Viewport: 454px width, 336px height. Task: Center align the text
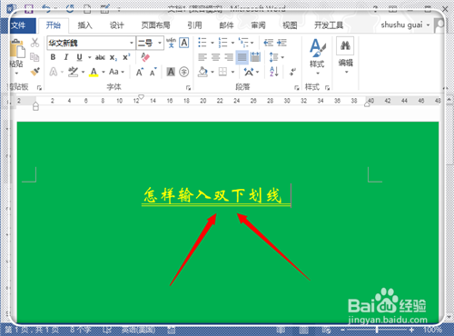(x=215, y=57)
